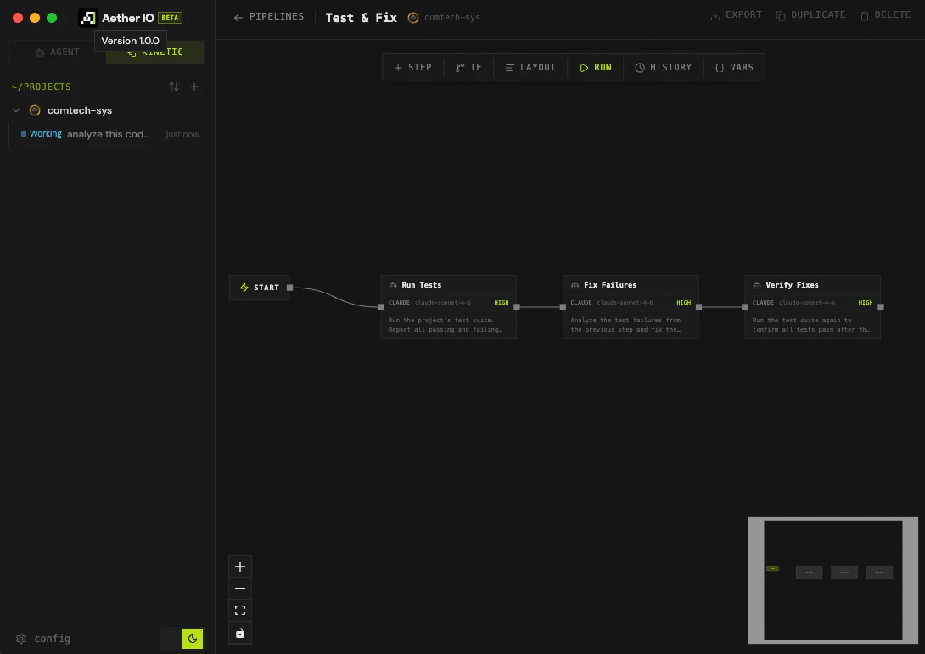
Task: Click the HIGH badge on Run Tests node
Action: coord(502,303)
